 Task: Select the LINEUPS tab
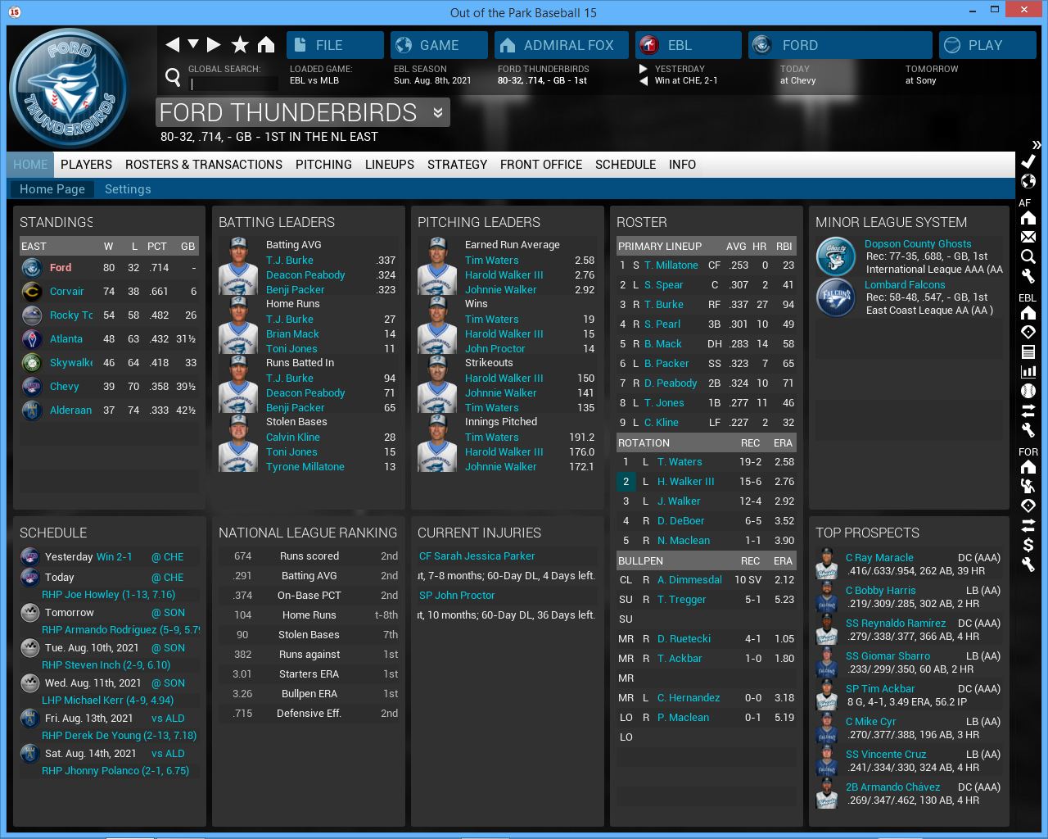[x=390, y=165]
